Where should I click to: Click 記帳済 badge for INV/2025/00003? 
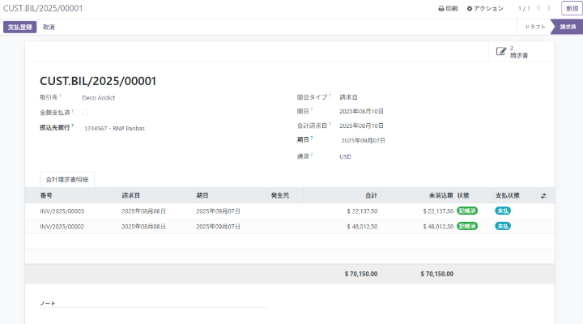pyautogui.click(x=467, y=211)
